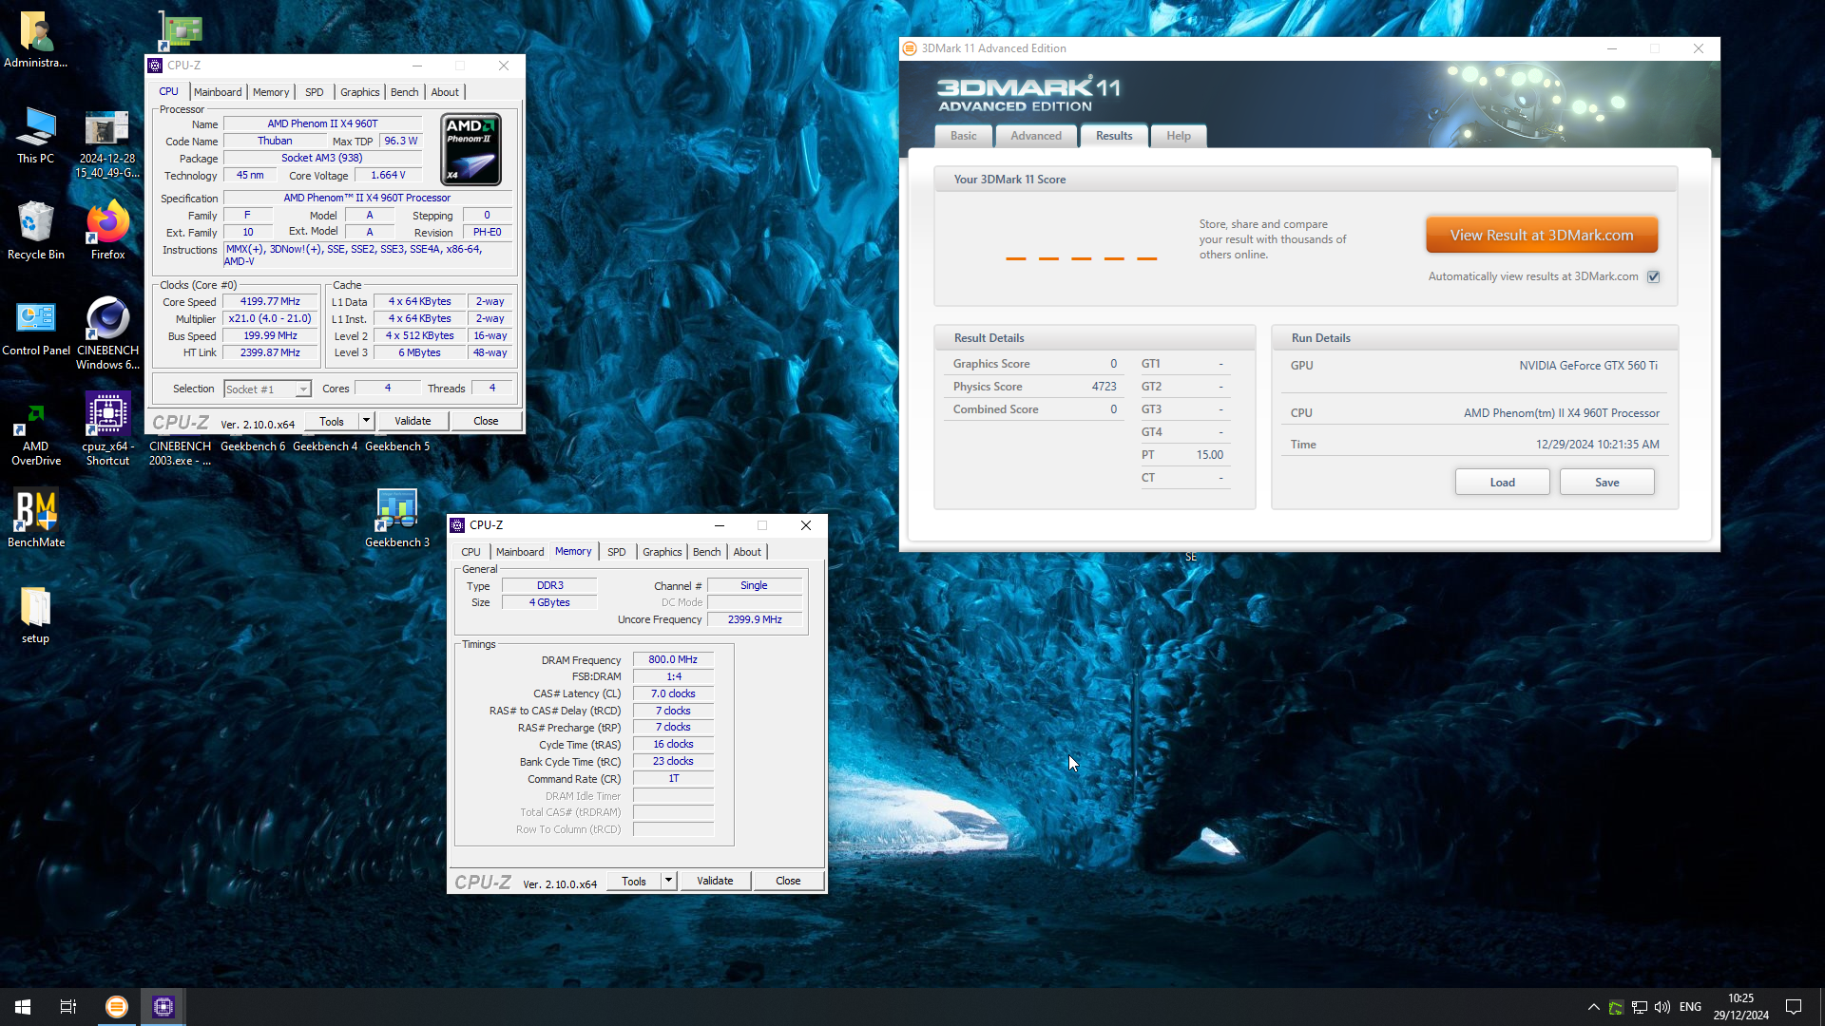Click Close button in lower CPU-Z window
1825x1026 pixels.
[788, 881]
